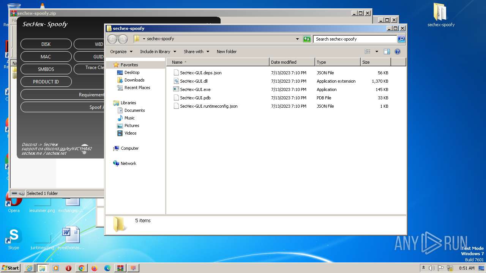The height and width of the screenshot is (273, 486).
Task: Open the Skype desktop shortcut
Action: tap(14, 239)
